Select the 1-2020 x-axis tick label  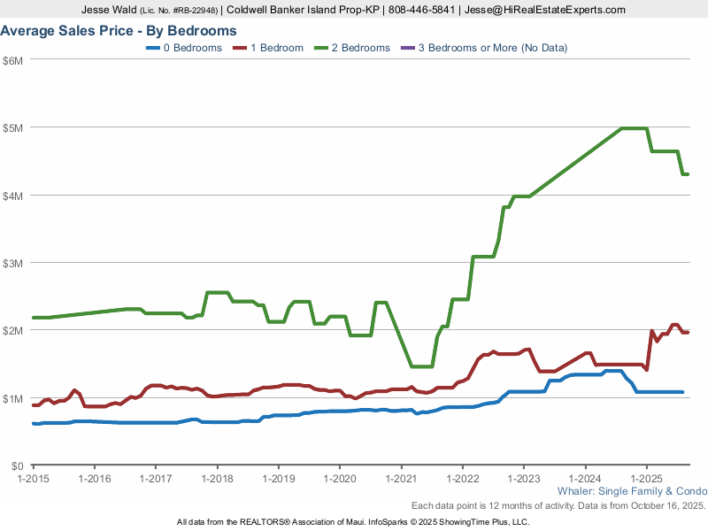(x=340, y=478)
